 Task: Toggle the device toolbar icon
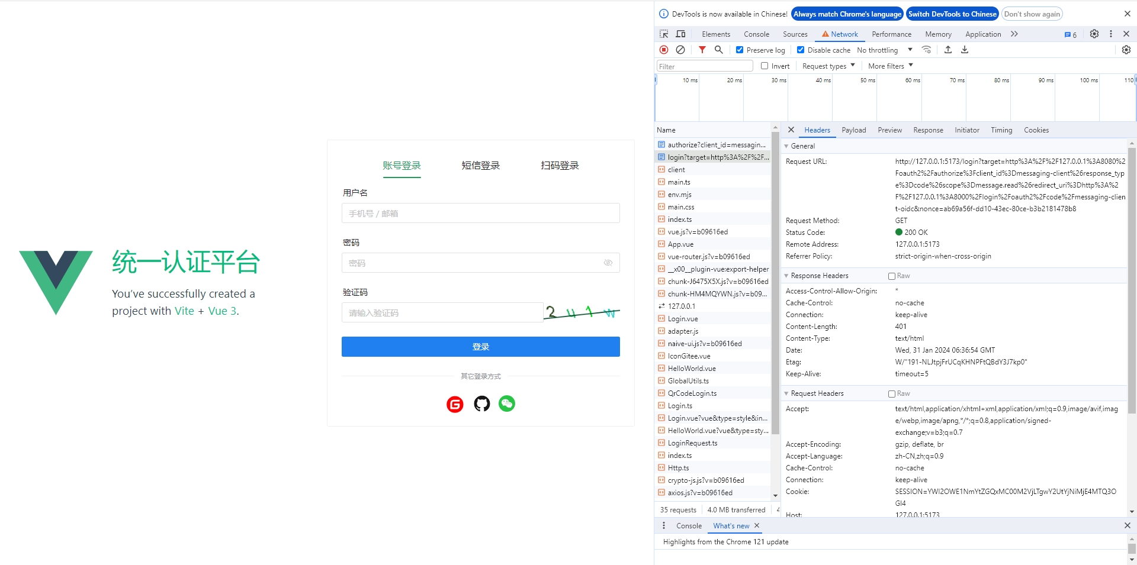click(x=680, y=34)
